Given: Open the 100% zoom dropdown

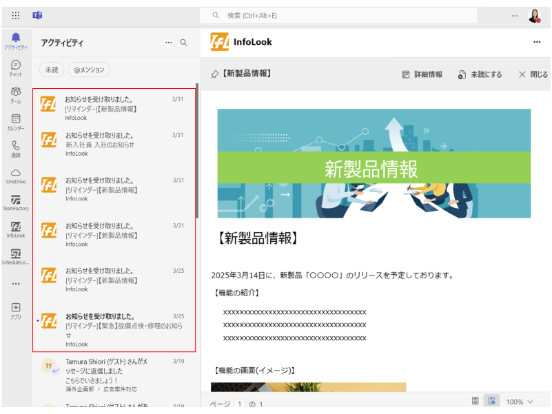Looking at the screenshot, I should 520,402.
